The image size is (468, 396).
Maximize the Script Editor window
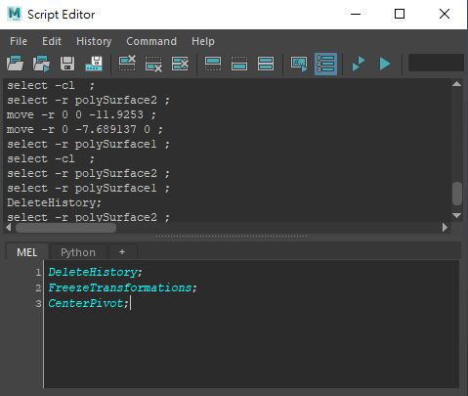coord(400,14)
